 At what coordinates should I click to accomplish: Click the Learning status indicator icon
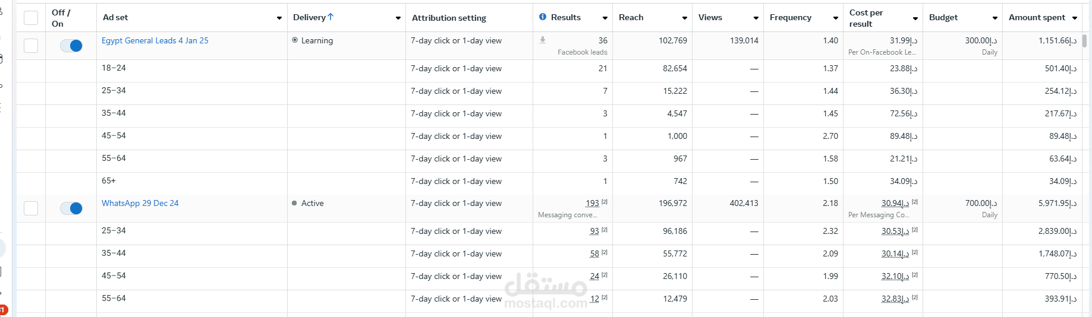[x=295, y=40]
